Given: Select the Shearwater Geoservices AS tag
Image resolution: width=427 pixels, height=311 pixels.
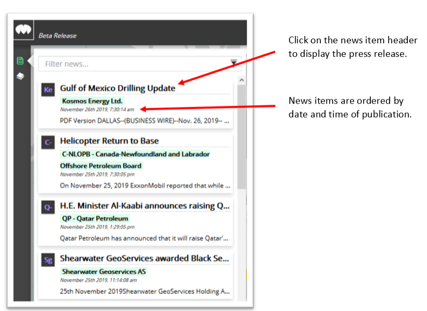Looking at the screenshot, I should point(104,271).
